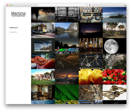Viewport: 132px width, 112px height.
Task: Open the market umbrellas at dusk photo
Action: click(67, 46)
